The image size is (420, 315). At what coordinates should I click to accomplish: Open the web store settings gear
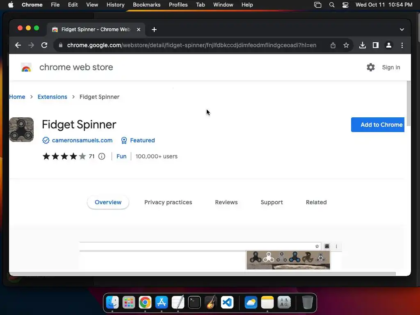pyautogui.click(x=371, y=67)
